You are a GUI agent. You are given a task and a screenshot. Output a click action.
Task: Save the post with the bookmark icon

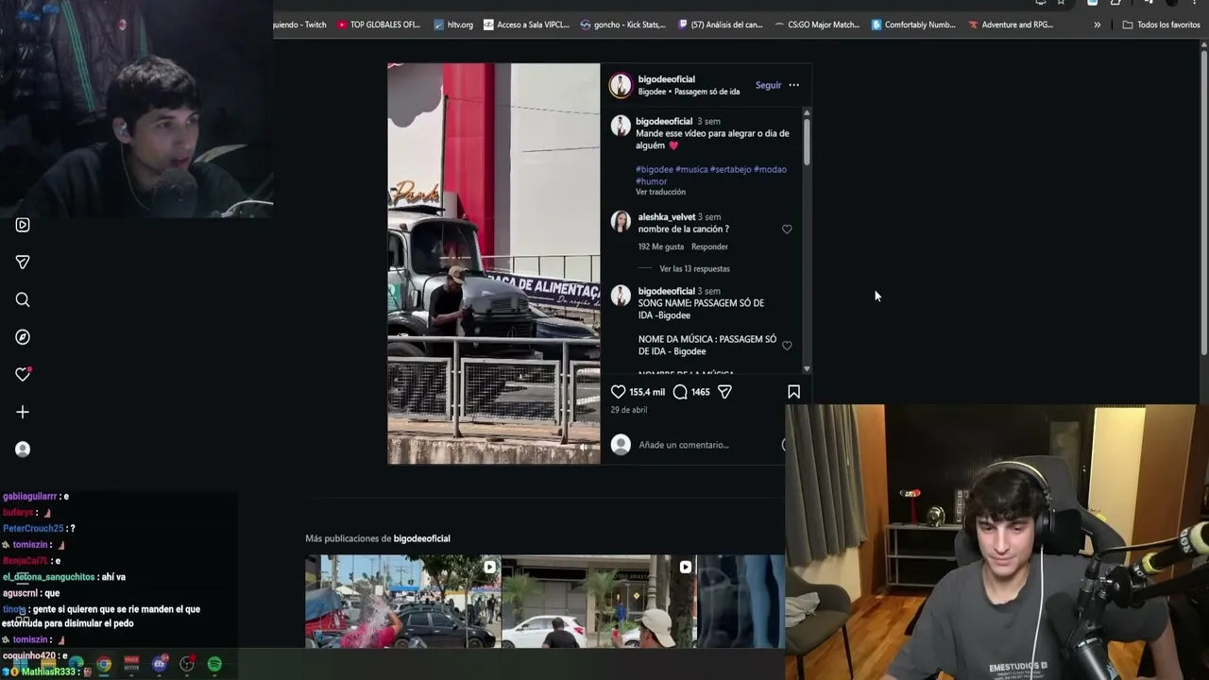[x=793, y=392]
